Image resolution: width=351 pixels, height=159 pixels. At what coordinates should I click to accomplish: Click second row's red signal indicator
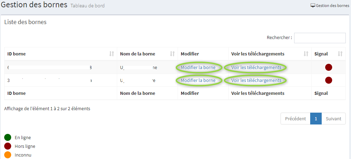(x=328, y=80)
